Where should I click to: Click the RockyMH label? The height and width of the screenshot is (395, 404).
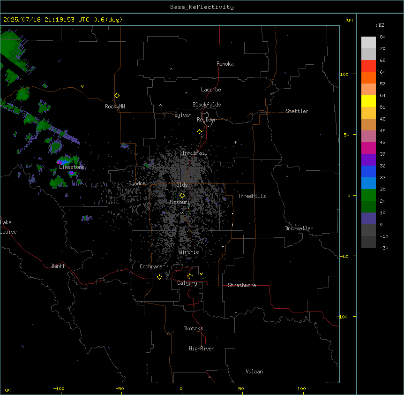tap(115, 106)
